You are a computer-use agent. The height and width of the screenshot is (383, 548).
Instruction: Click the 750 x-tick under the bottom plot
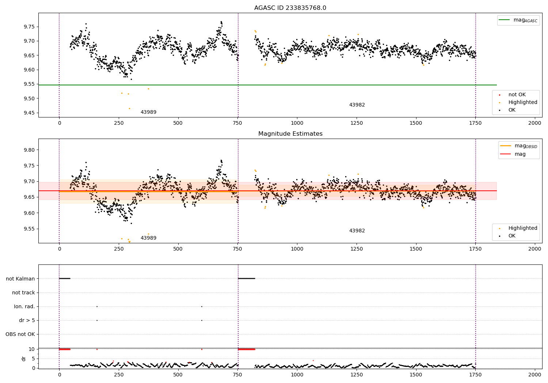(237, 375)
